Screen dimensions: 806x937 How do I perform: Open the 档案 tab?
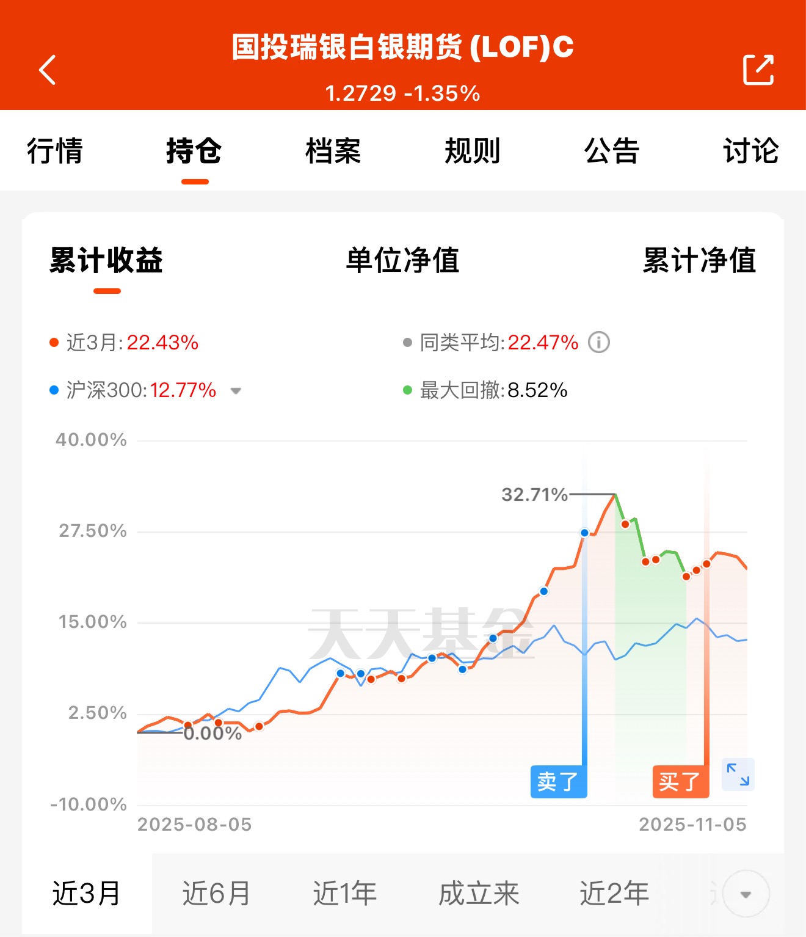tap(333, 151)
